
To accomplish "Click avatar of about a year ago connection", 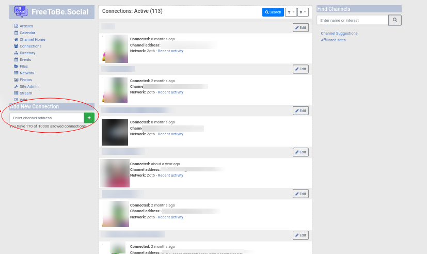I will coord(115,173).
